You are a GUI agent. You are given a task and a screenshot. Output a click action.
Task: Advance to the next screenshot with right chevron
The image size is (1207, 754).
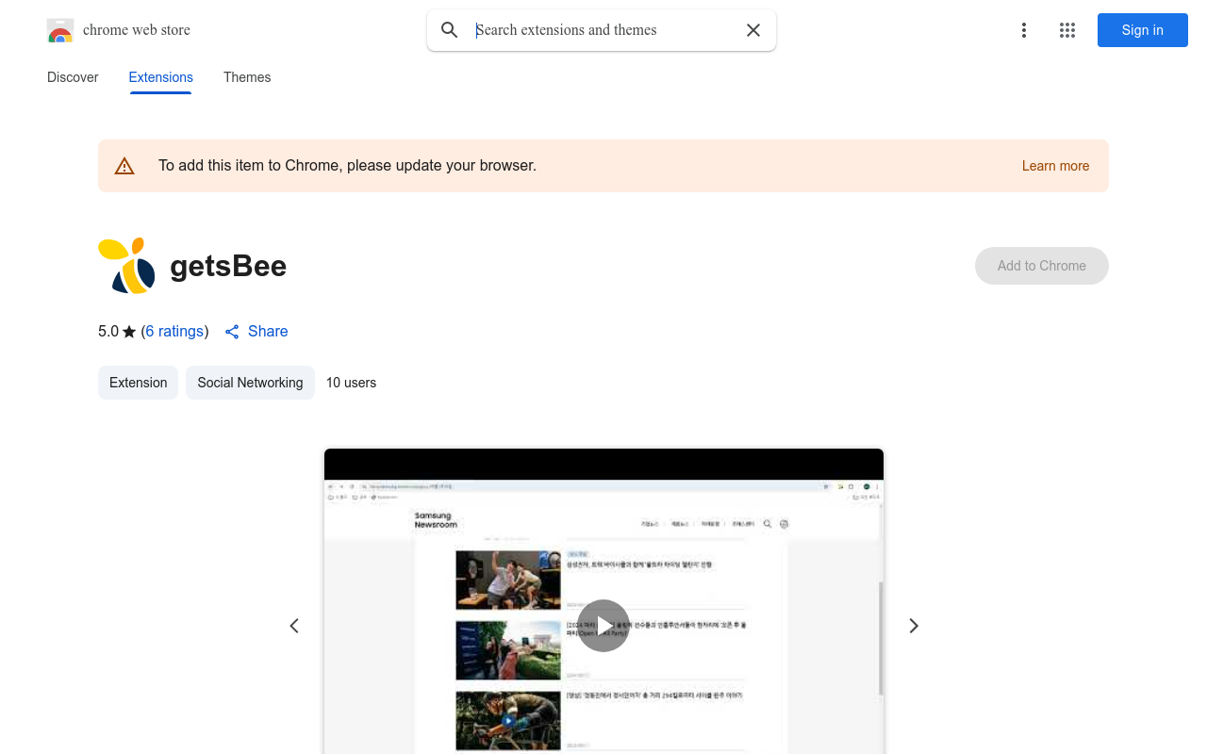coord(913,626)
